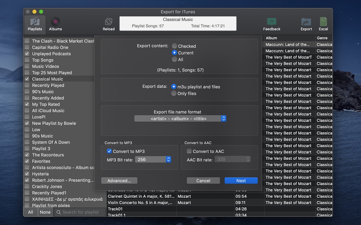The image size is (361, 225).
Task: Enable the Convert to AAC checkbox
Action: pos(189,151)
